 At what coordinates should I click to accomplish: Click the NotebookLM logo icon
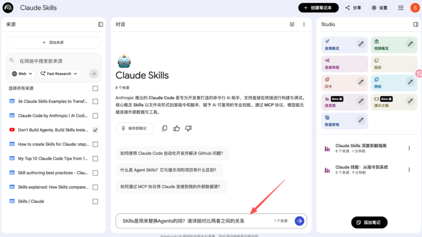pyautogui.click(x=8, y=8)
